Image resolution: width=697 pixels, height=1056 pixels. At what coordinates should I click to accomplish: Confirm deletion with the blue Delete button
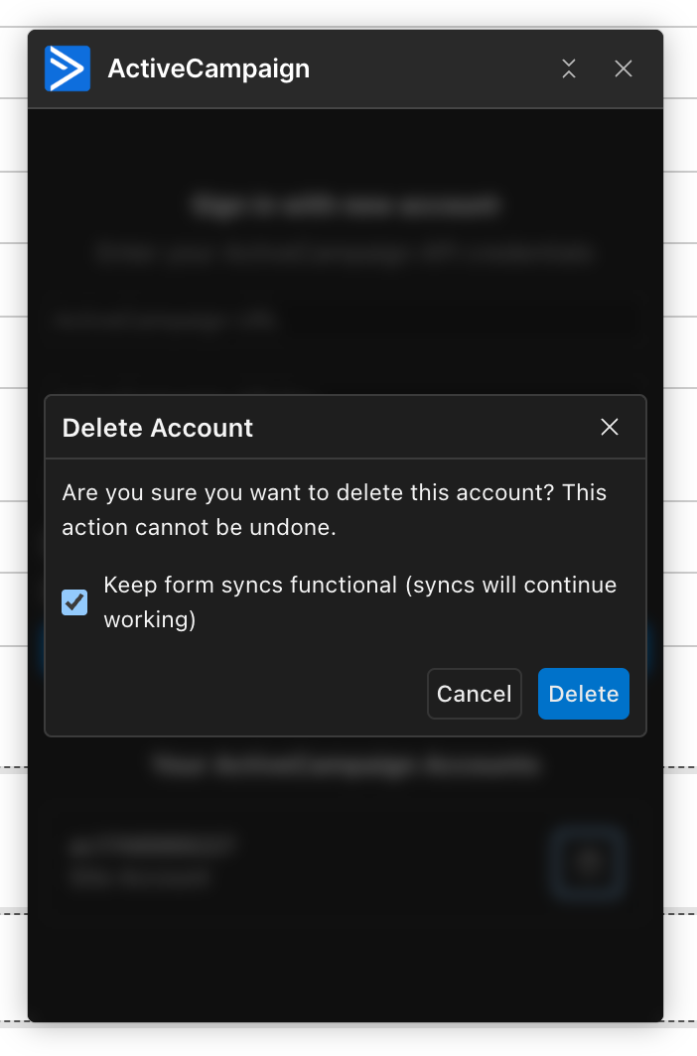tap(583, 694)
